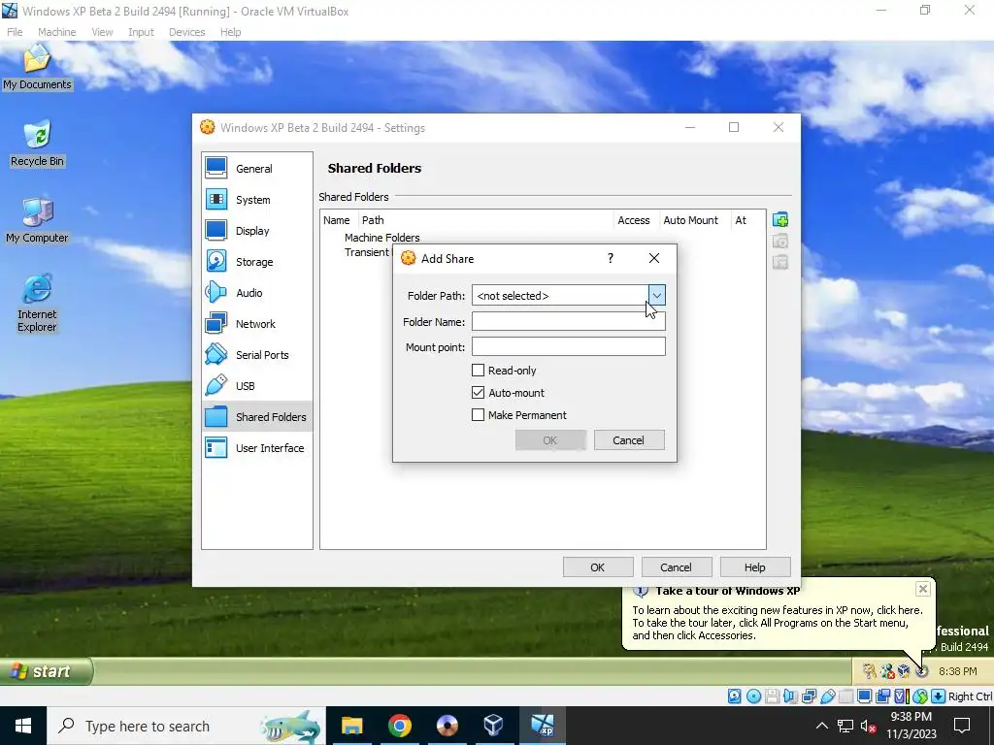This screenshot has height=745, width=994.
Task: Select Internet Explorer desktop icon
Action: [37, 304]
